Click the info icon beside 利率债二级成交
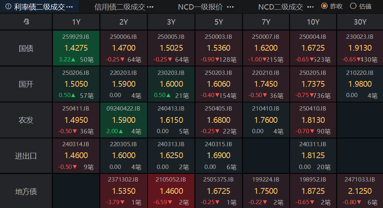 [8, 7]
